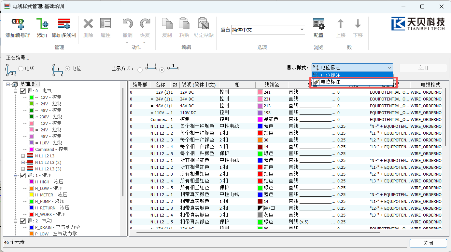Click the horizontal scrollbar under the table
This screenshot has height=252, width=451.
pyautogui.click(x=257, y=233)
